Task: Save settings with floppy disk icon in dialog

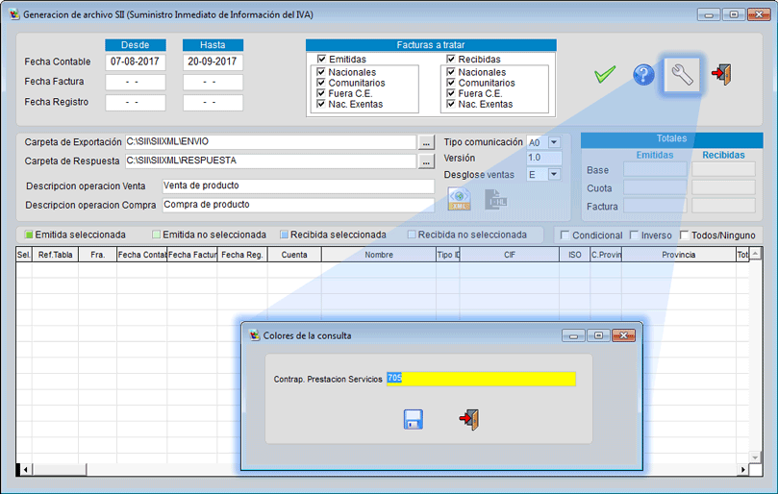Action: [x=414, y=419]
